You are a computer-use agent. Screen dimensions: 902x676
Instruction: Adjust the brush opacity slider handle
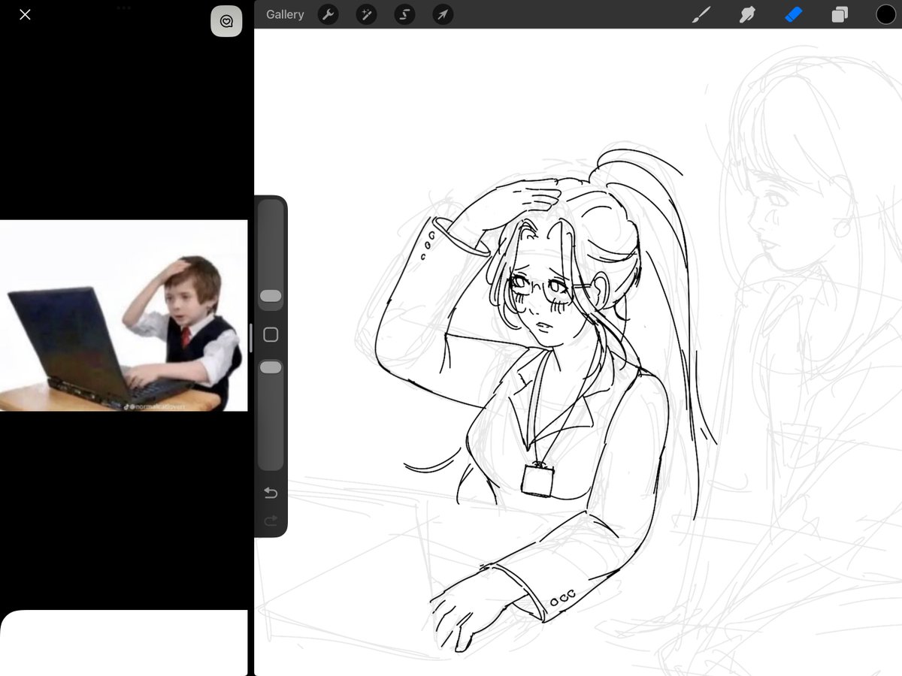[x=271, y=367]
